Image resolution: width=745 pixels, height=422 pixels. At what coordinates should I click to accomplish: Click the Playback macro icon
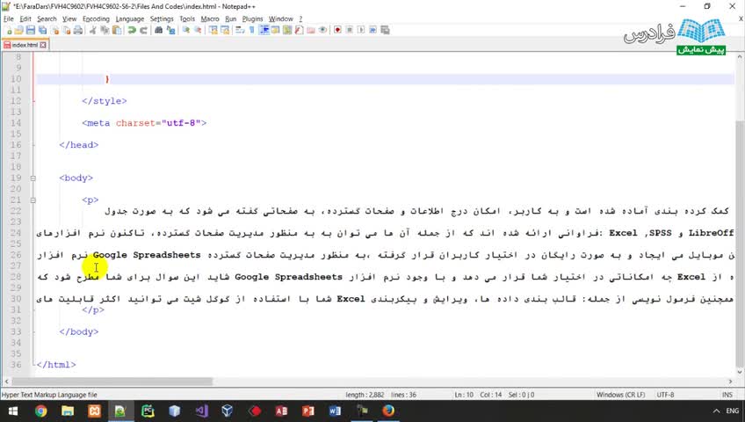pyautogui.click(x=360, y=30)
